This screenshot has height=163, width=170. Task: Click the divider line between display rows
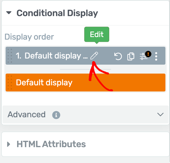pyautogui.click(x=86, y=69)
